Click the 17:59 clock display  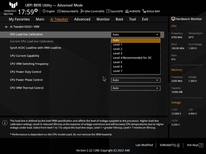click(26, 12)
